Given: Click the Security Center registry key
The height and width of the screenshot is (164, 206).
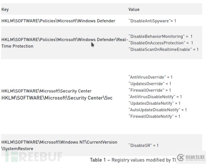Looking at the screenshot, I should pyautogui.click(x=47, y=91).
